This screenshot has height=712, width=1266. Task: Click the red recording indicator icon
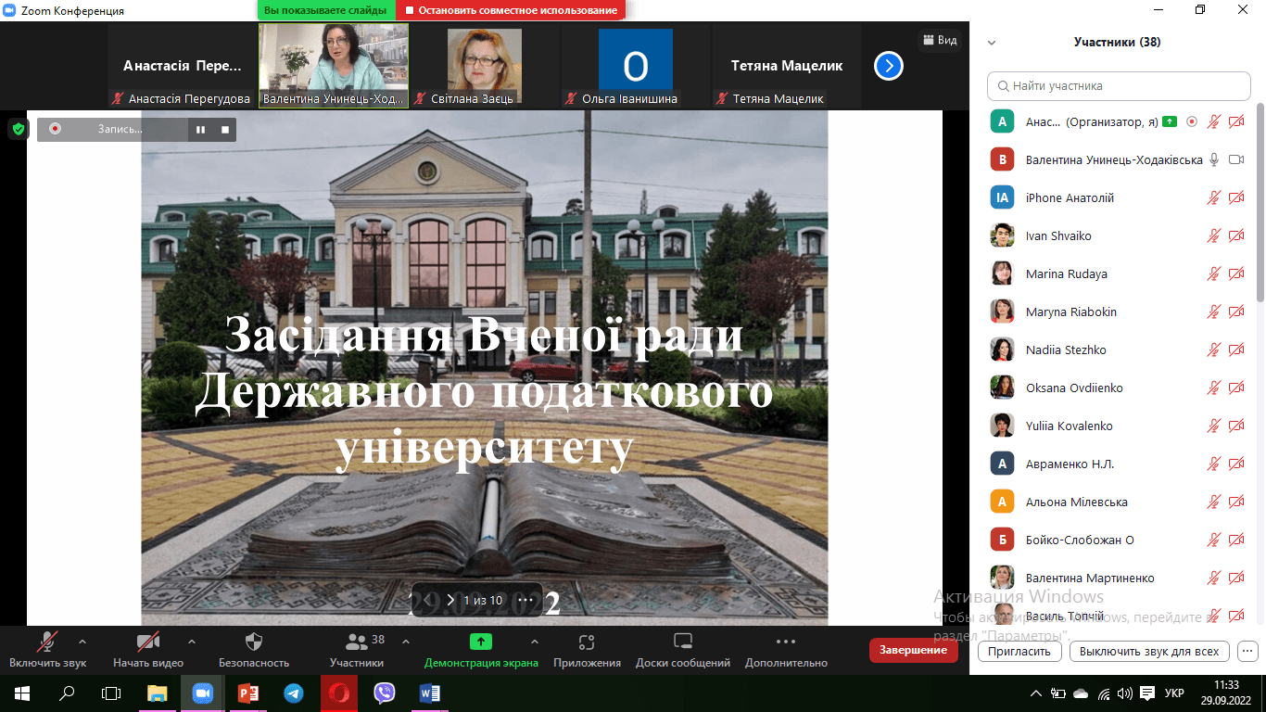click(x=55, y=129)
